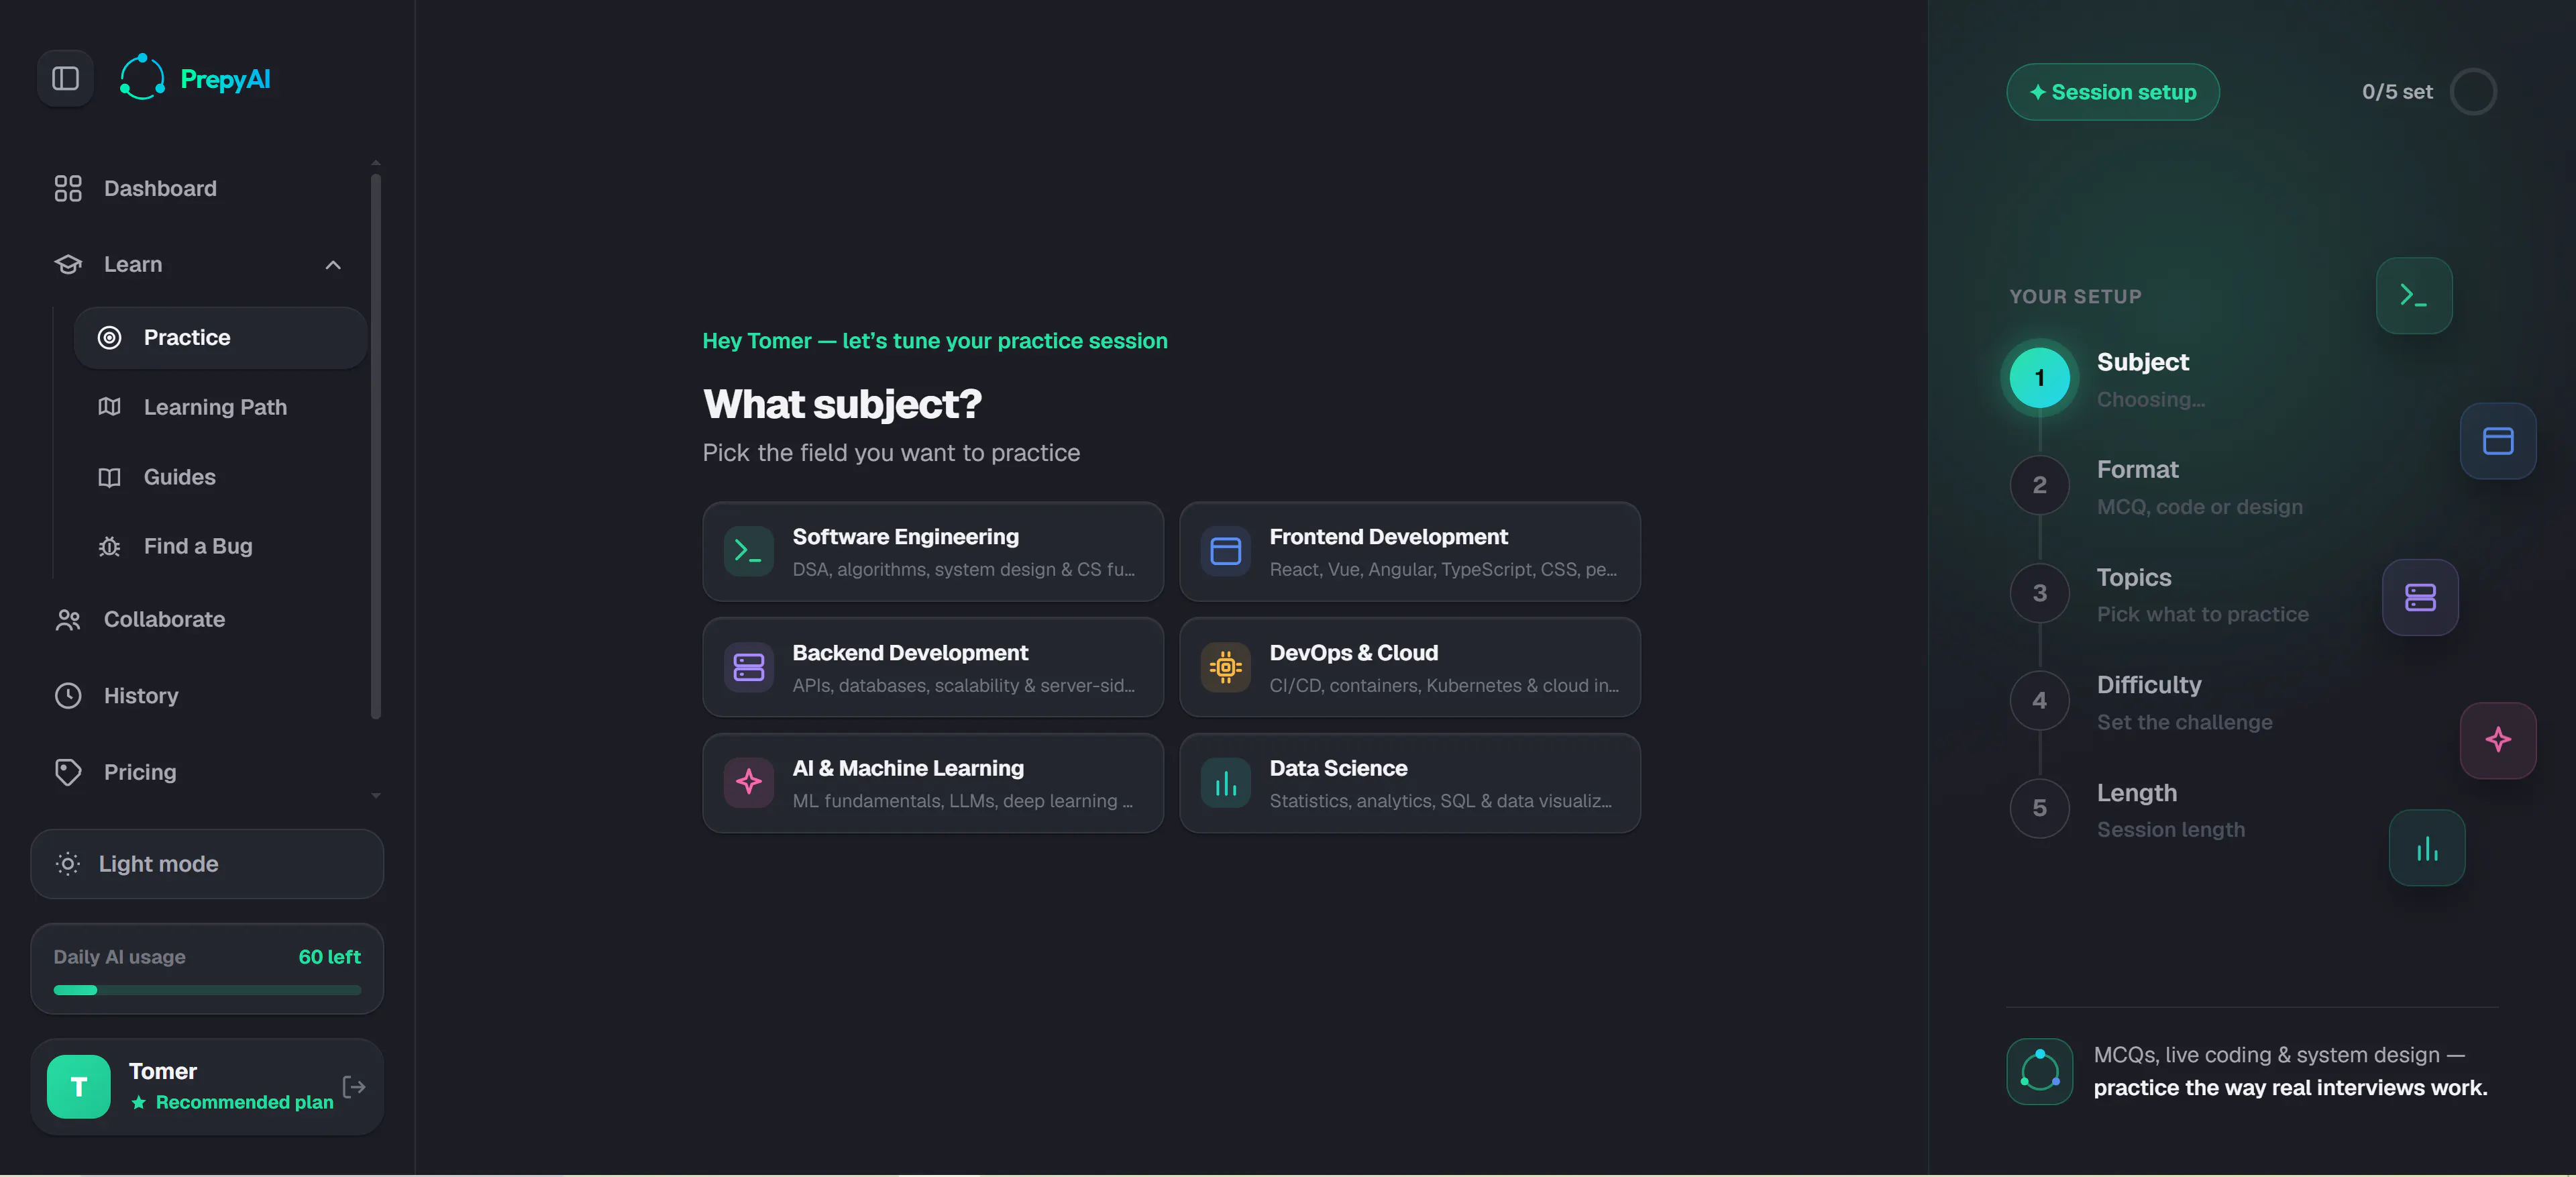Open Guides from the sidebar
Screen dimensions: 2576x1177
220,477
